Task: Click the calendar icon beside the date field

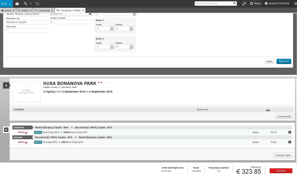Action: coord(90,14)
